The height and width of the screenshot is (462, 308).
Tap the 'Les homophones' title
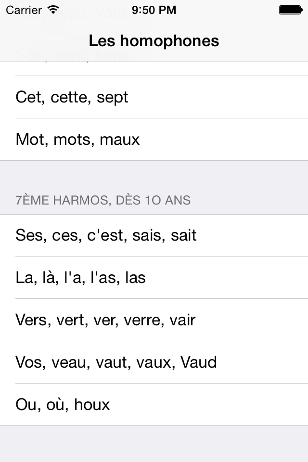[x=154, y=41]
